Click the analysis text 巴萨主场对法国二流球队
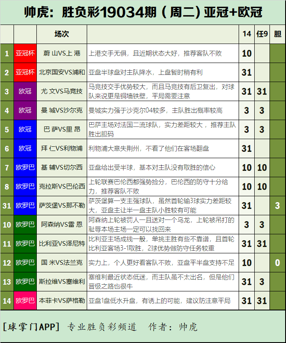286x343 pixels. (123, 125)
